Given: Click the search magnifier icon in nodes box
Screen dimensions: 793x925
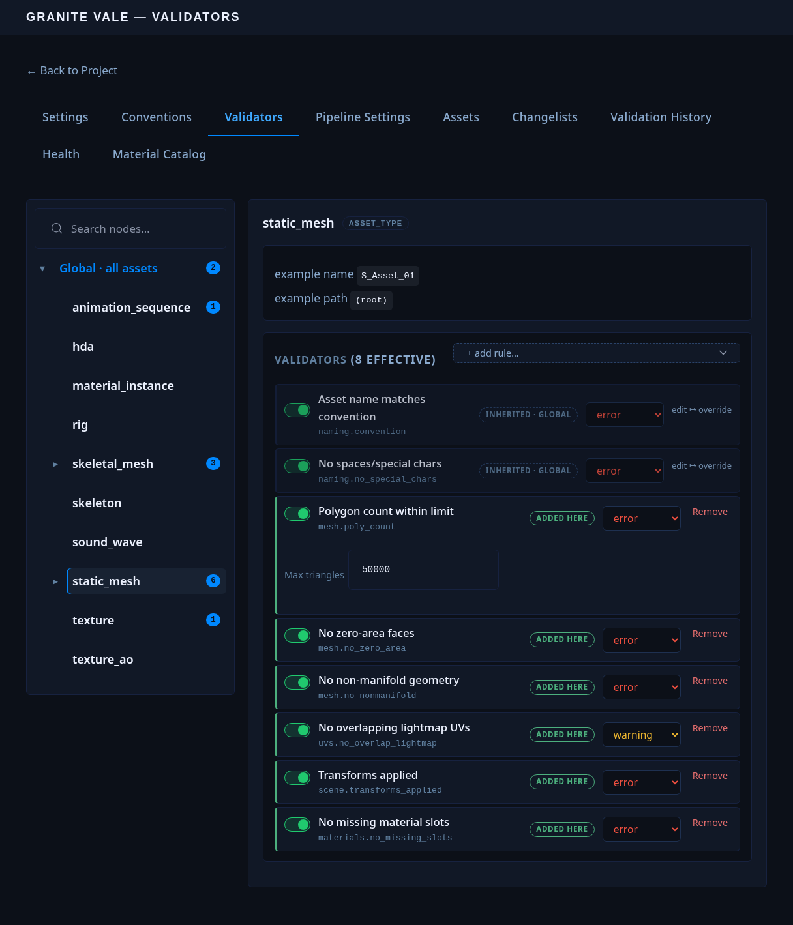Looking at the screenshot, I should pyautogui.click(x=57, y=228).
